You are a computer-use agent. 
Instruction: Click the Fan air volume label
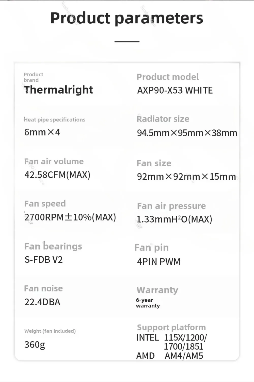pyautogui.click(x=54, y=161)
